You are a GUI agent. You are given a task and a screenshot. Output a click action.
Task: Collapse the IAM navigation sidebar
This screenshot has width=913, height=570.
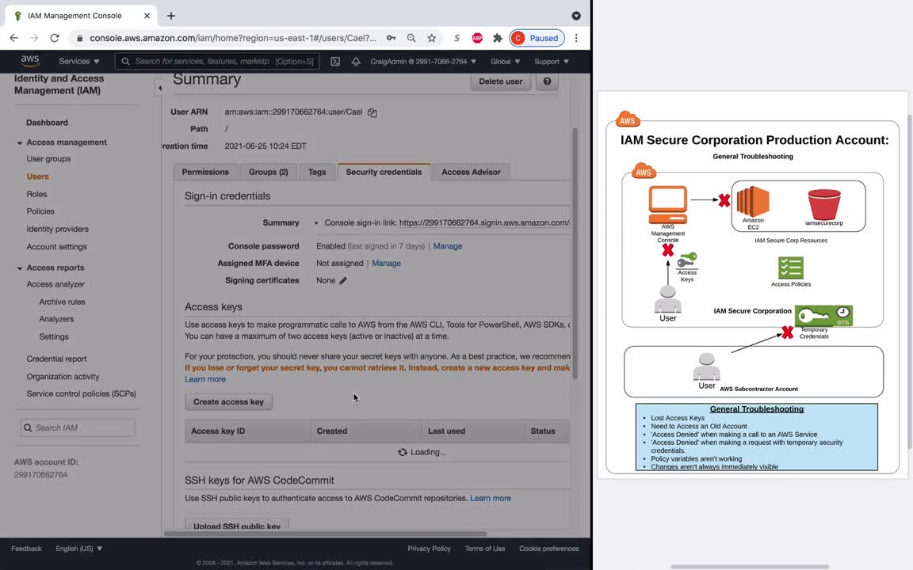pyautogui.click(x=159, y=88)
